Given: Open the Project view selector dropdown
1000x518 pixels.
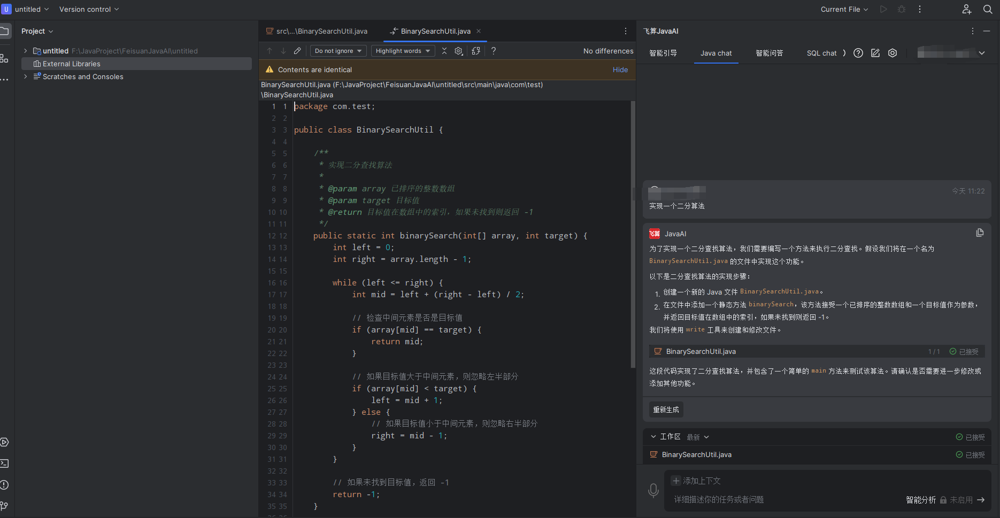Looking at the screenshot, I should tap(37, 31).
